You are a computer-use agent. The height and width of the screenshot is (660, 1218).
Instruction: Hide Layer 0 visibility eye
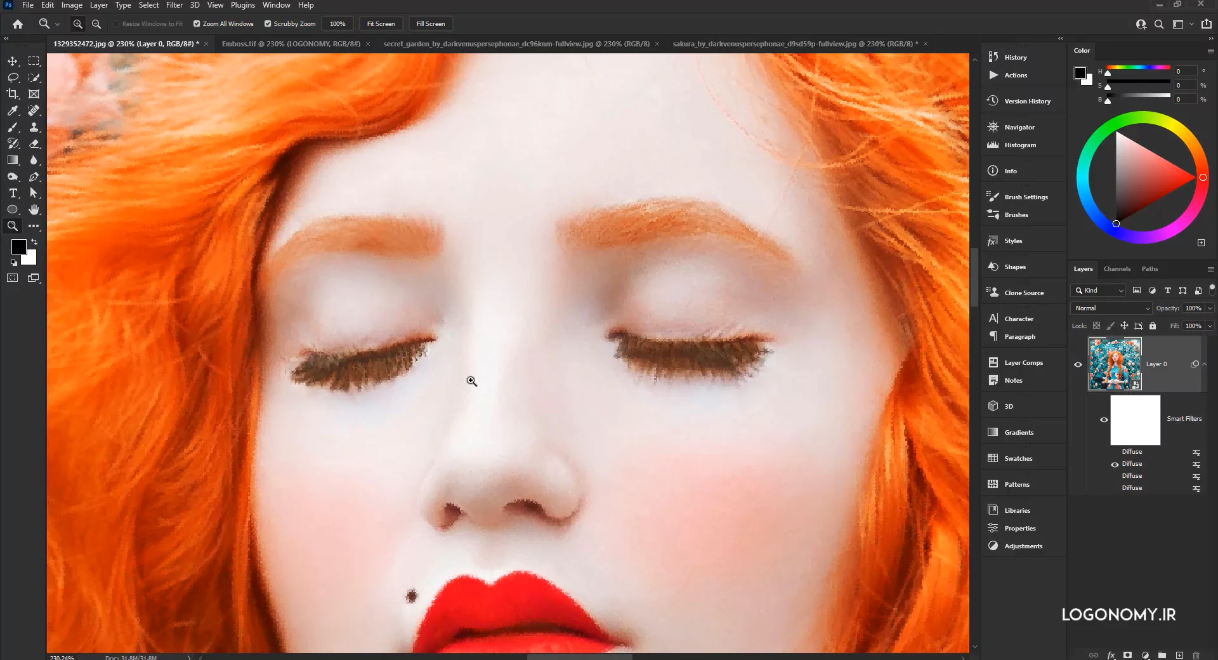click(1078, 364)
